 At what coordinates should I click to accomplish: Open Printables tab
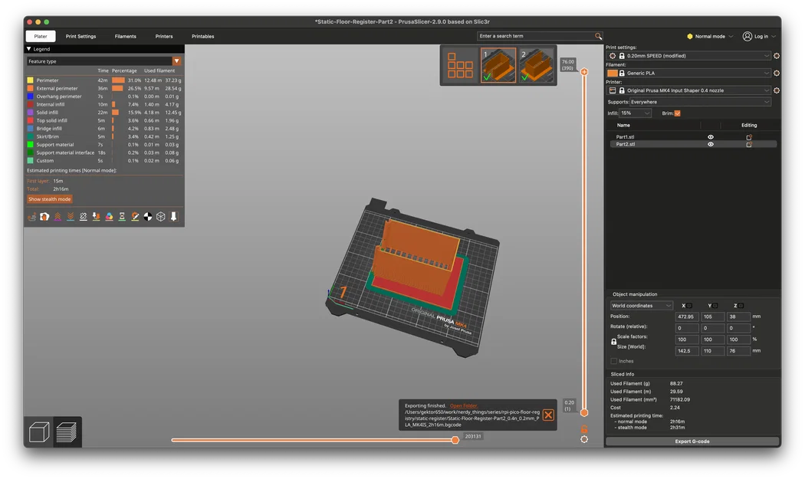pos(203,37)
